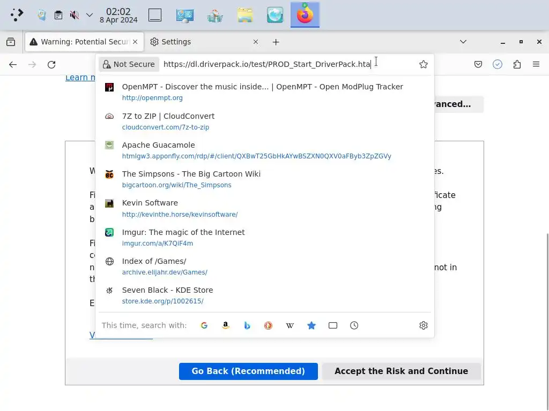This screenshot has width=549, height=411.
Task: Search with Google this time
Action: pyautogui.click(x=204, y=326)
